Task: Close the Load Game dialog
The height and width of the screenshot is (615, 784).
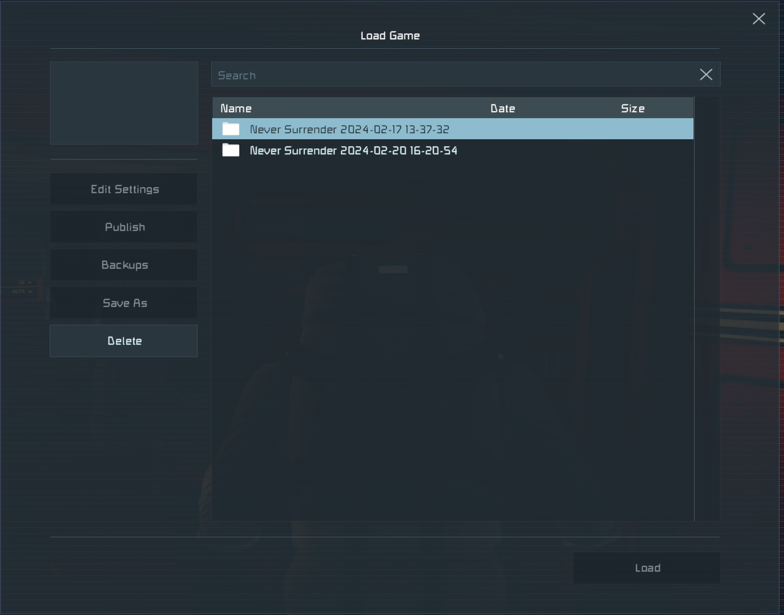Action: pyautogui.click(x=759, y=19)
